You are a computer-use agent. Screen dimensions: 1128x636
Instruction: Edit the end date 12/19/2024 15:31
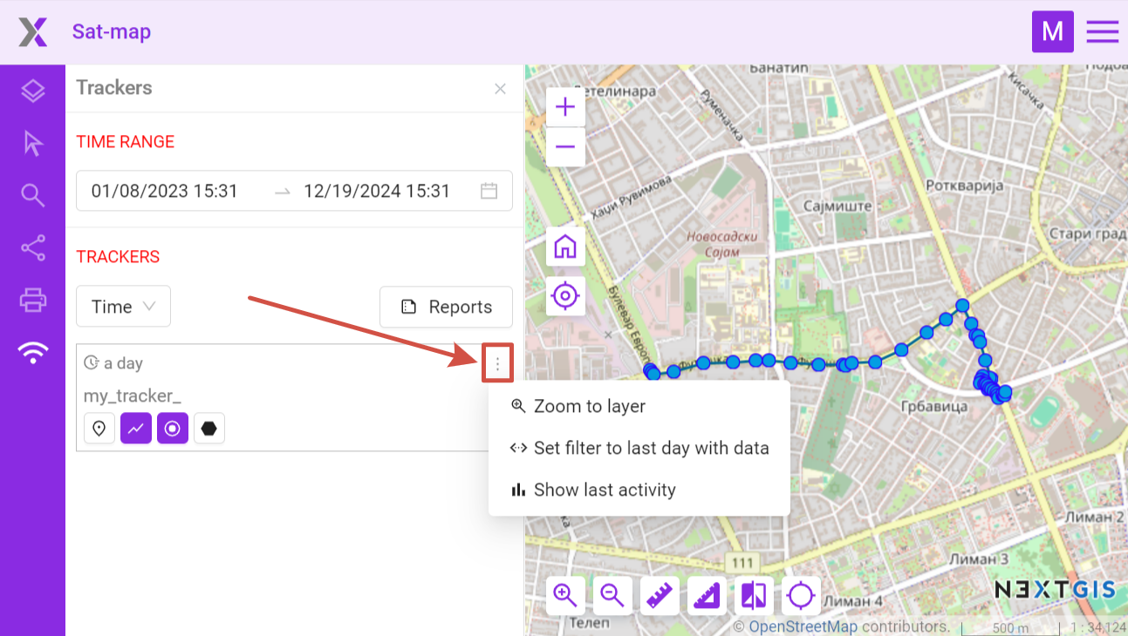pos(377,191)
